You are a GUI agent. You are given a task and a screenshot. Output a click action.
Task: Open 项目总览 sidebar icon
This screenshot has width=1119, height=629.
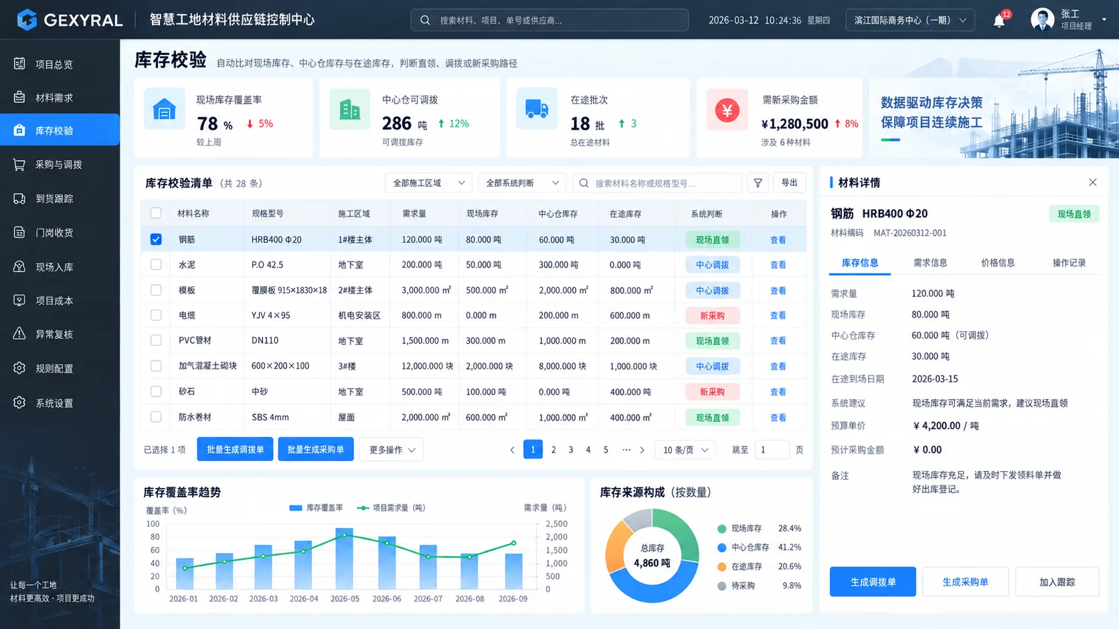click(x=19, y=64)
